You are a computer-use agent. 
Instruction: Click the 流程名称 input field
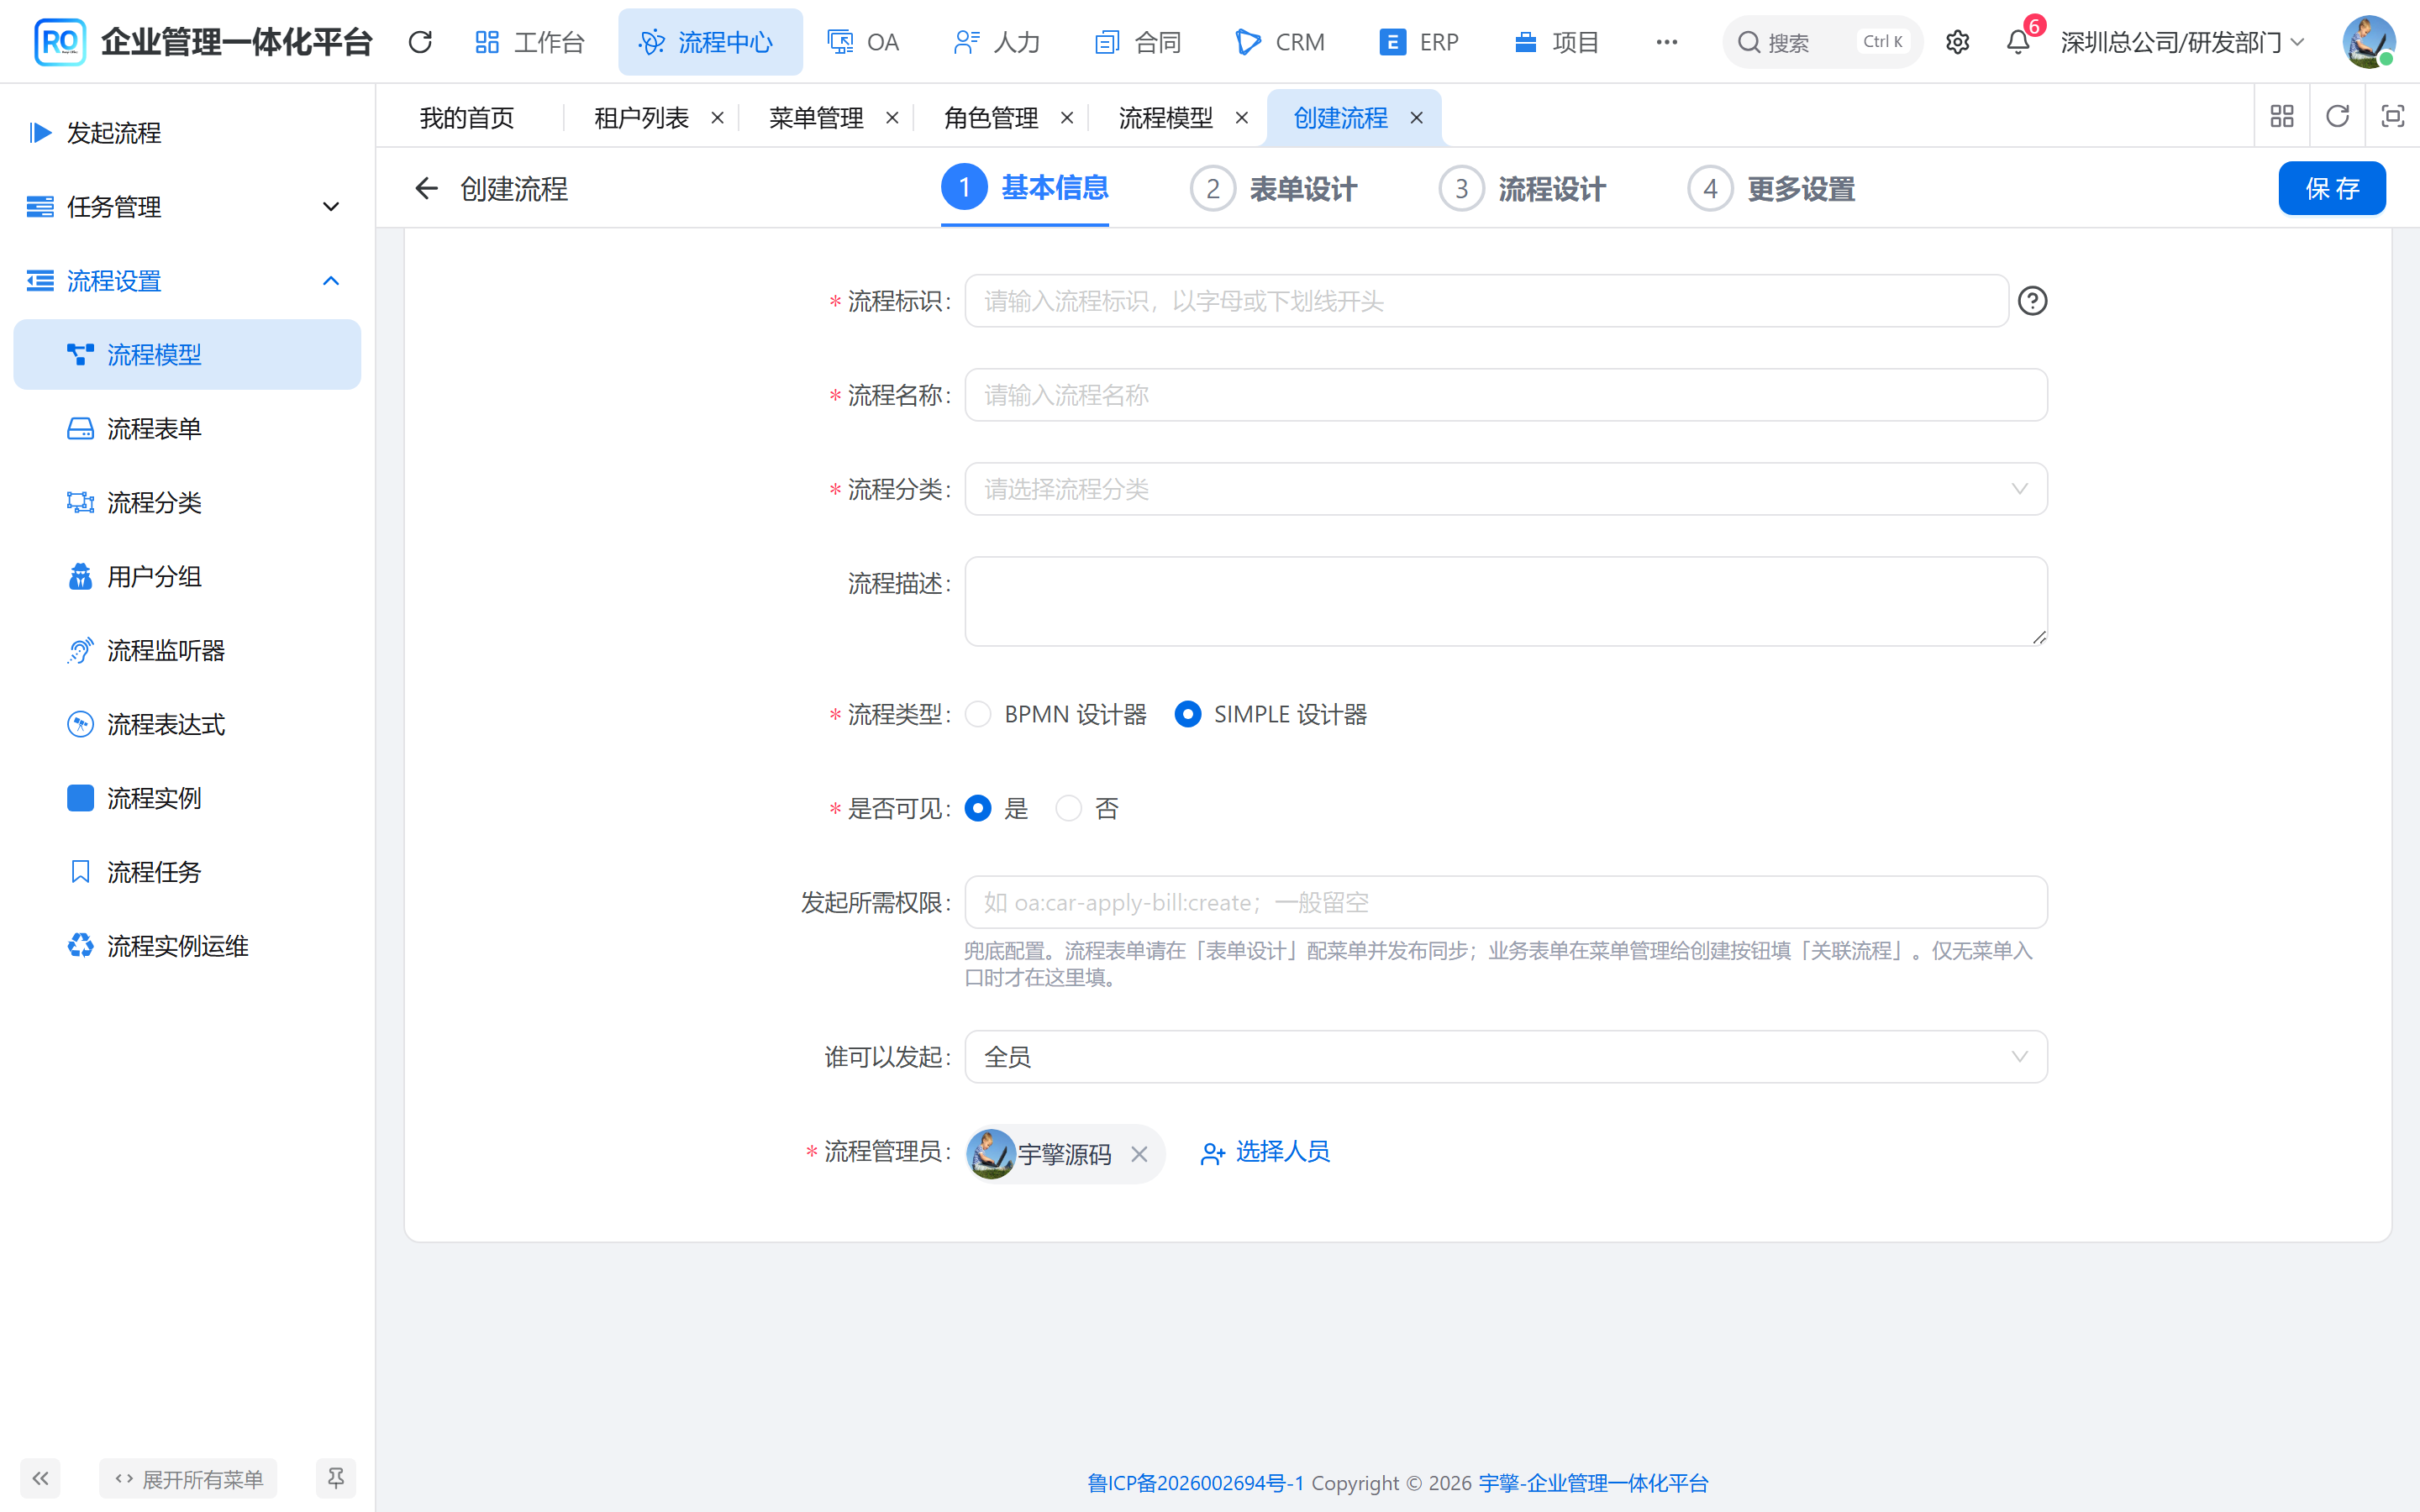click(x=1506, y=395)
